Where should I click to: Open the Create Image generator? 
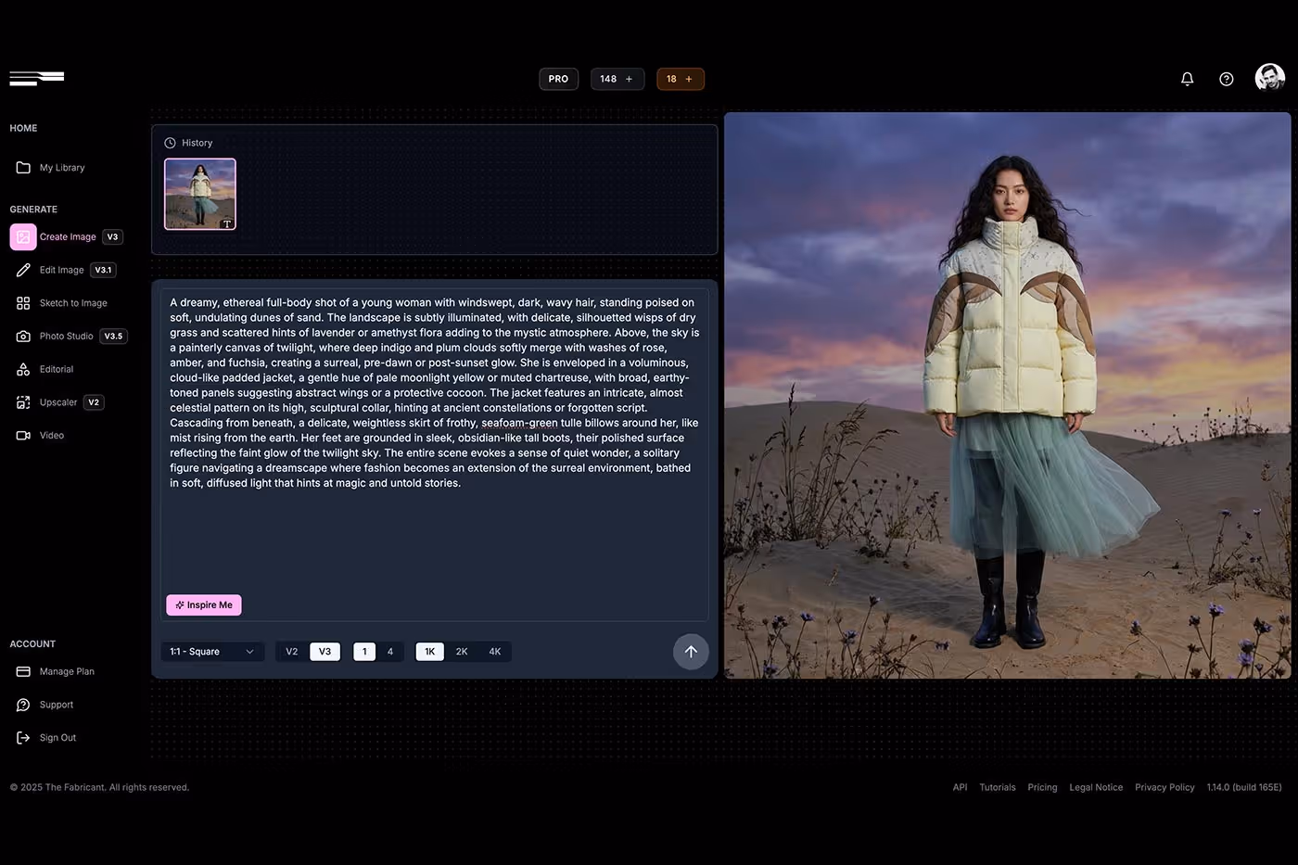[x=67, y=236]
